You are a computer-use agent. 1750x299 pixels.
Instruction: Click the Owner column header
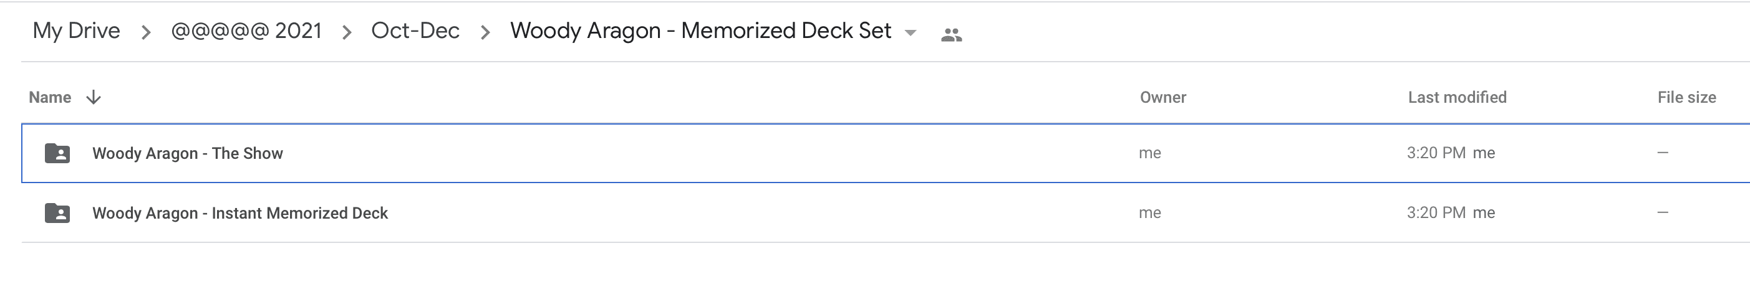point(1163,98)
